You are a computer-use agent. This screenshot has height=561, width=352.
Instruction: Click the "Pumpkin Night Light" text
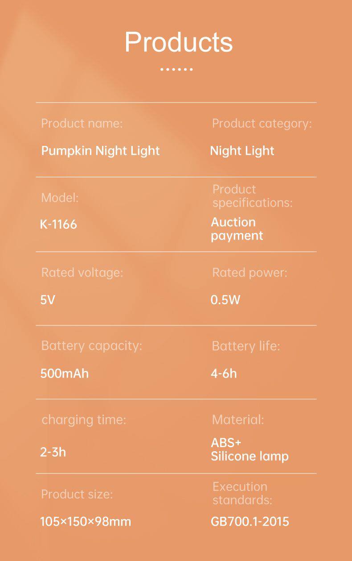[x=100, y=151]
